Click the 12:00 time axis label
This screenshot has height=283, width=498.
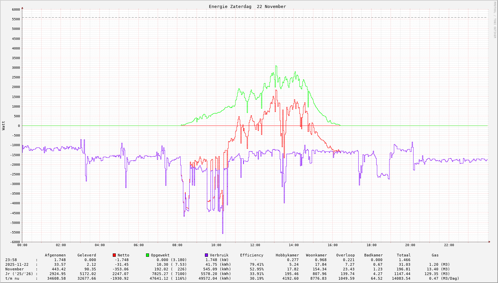pos(255,245)
